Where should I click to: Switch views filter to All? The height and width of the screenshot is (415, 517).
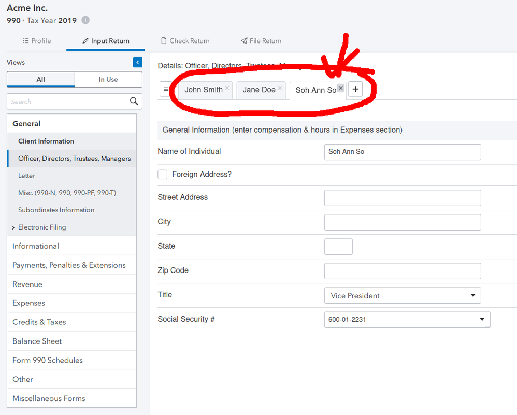(x=41, y=79)
